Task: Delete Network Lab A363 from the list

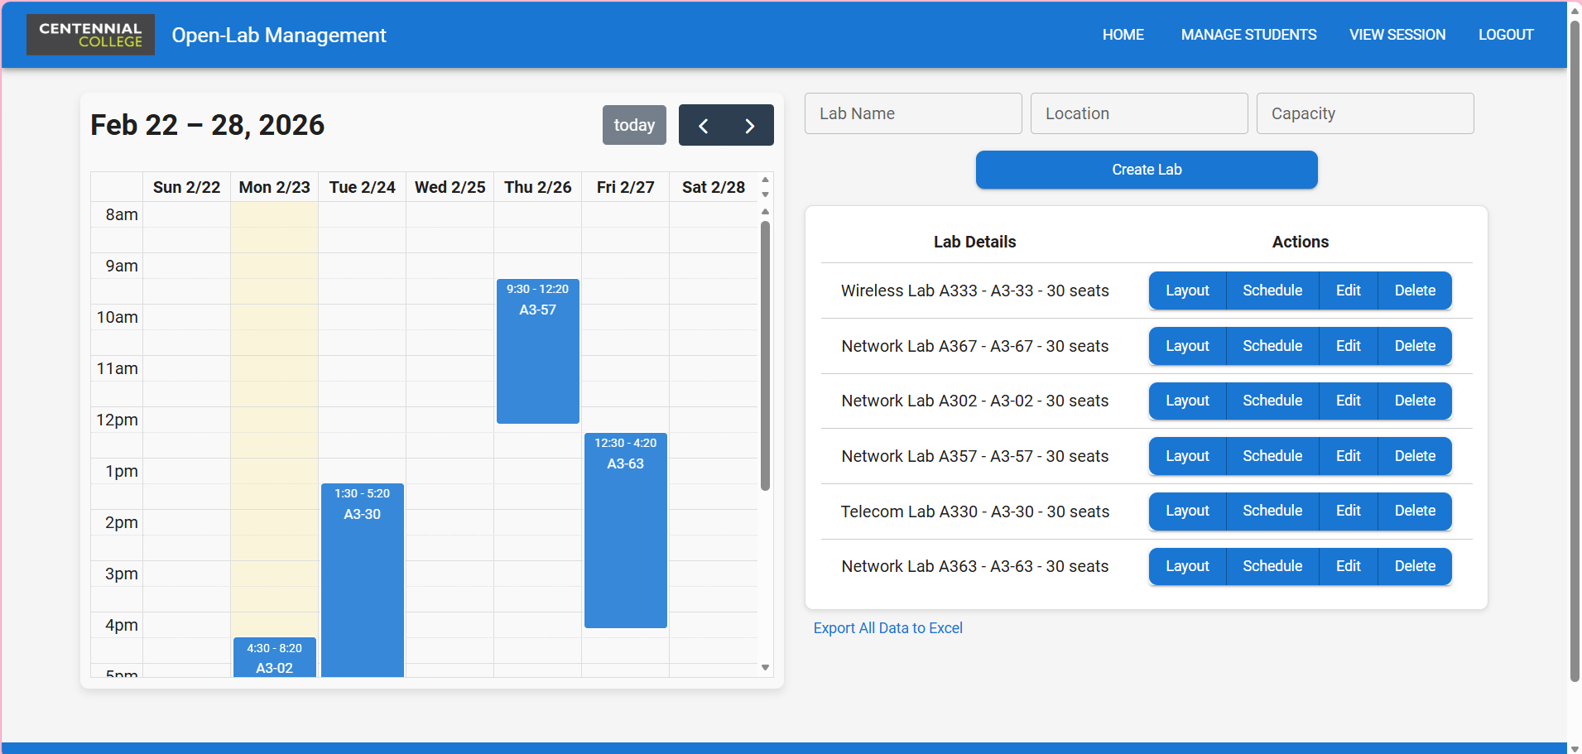Action: (1414, 566)
